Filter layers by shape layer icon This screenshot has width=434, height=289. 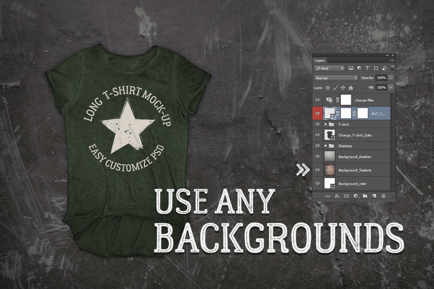click(x=376, y=68)
